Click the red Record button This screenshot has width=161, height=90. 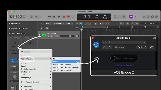(64, 17)
